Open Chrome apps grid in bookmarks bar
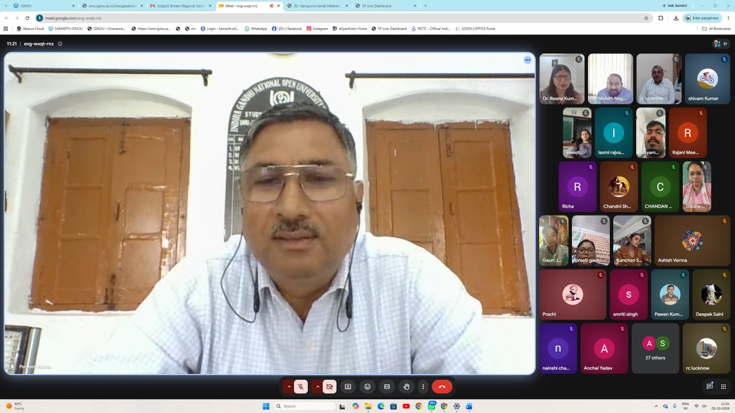735x413 pixels. pos(6,28)
